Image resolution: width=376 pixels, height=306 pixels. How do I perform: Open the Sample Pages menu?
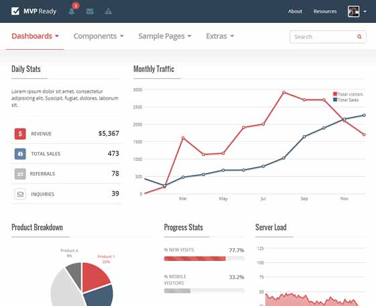tap(164, 36)
